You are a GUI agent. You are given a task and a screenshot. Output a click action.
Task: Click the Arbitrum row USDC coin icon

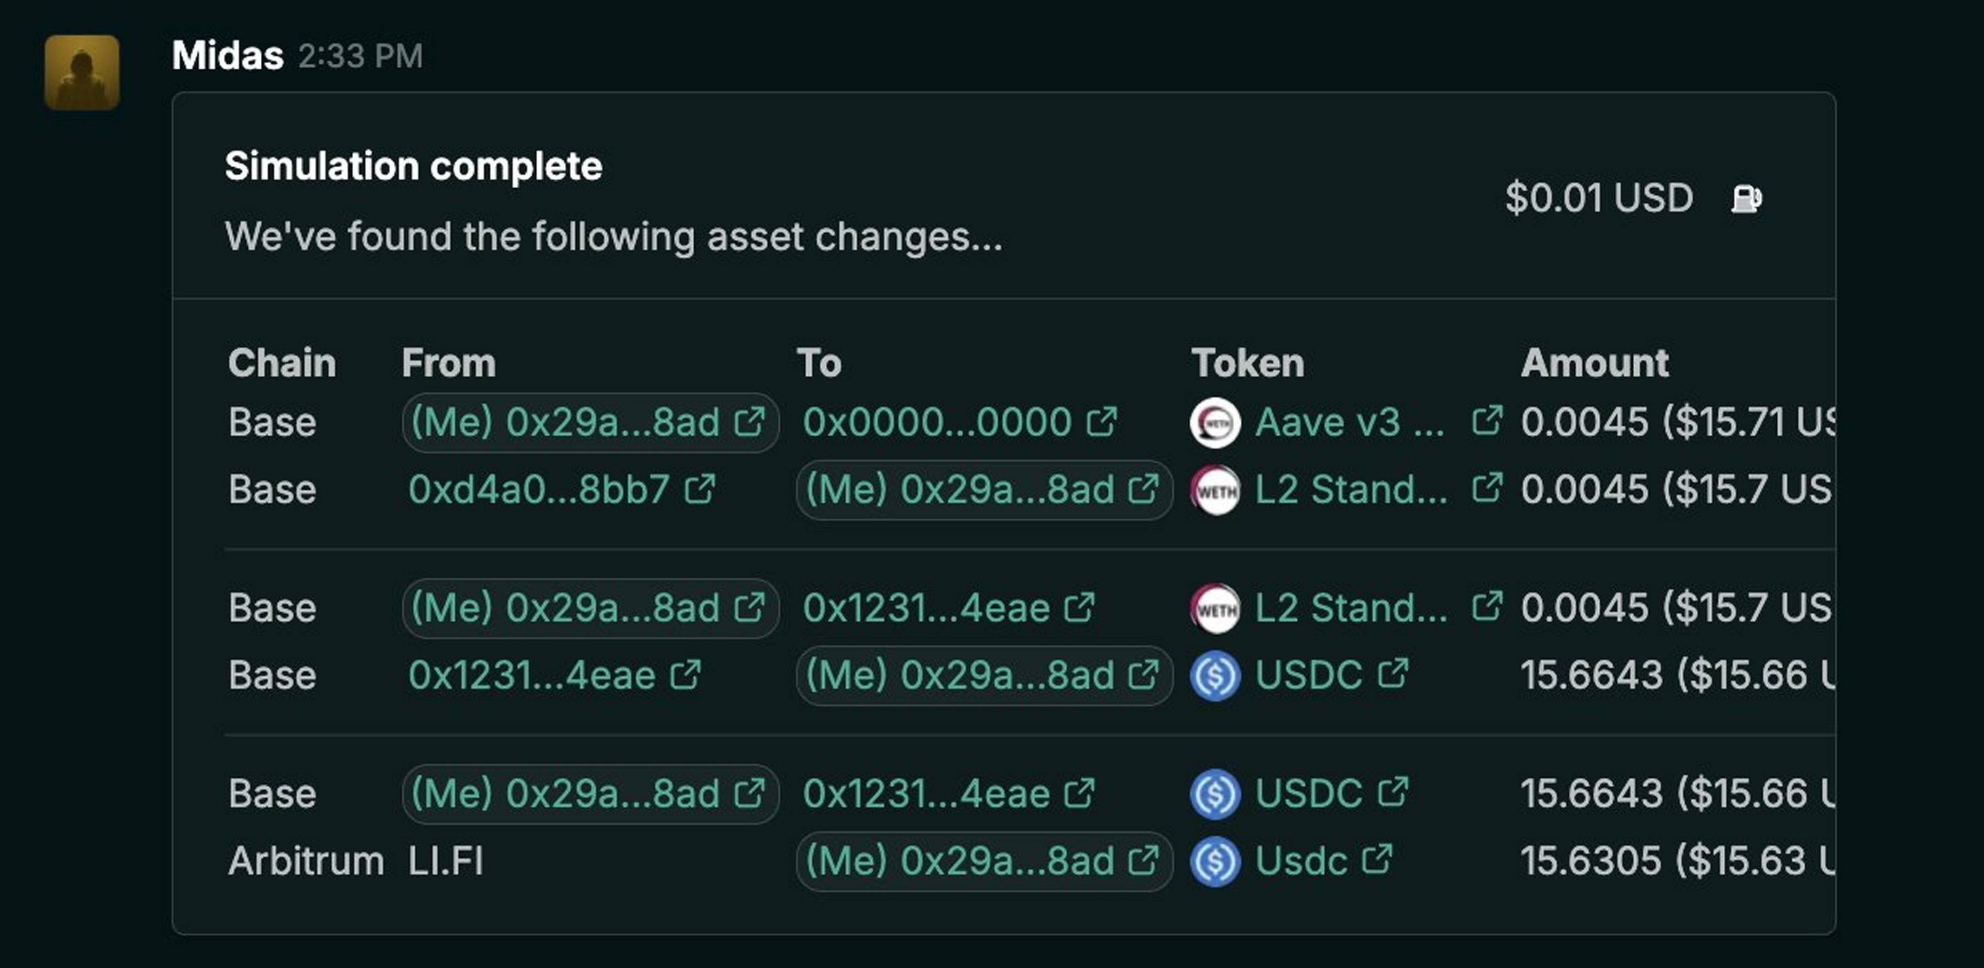coord(1214,862)
